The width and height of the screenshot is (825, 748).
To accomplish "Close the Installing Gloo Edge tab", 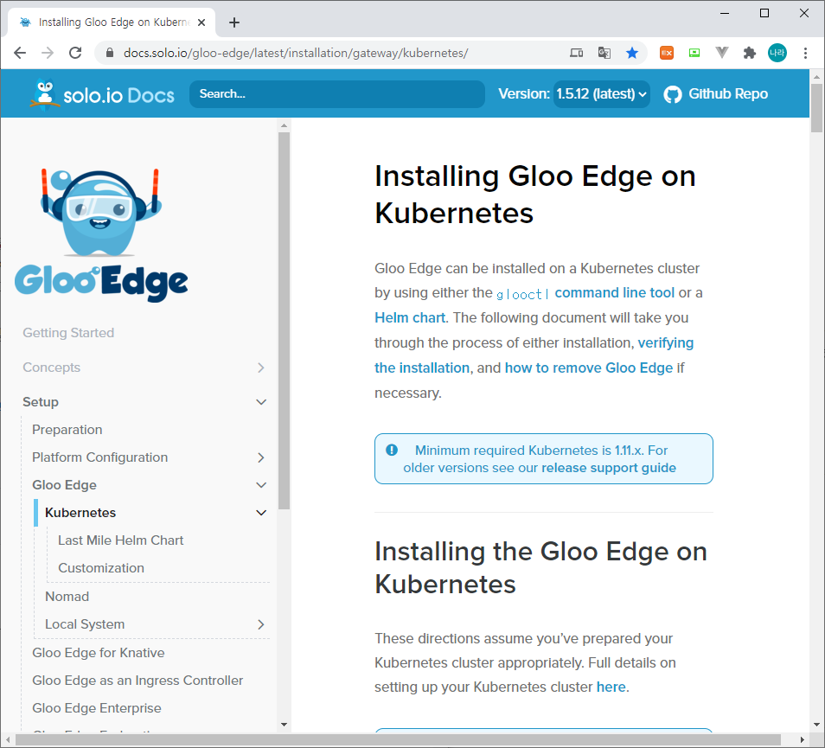I will (201, 22).
